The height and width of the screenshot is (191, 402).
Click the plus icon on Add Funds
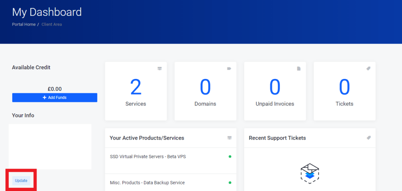[x=45, y=98]
